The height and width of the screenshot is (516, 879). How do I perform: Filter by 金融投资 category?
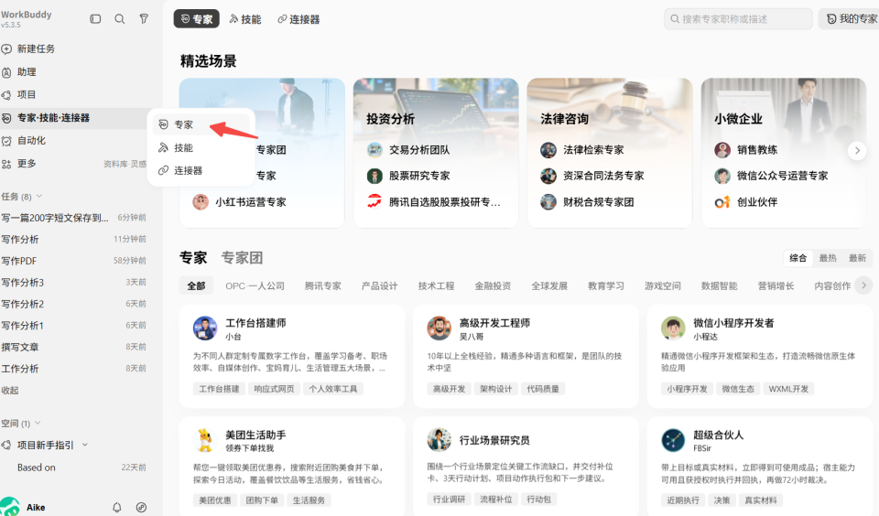tap(493, 285)
